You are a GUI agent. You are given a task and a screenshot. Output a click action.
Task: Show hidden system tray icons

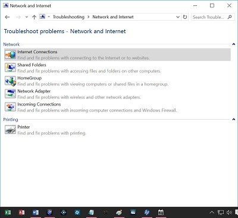212,213
